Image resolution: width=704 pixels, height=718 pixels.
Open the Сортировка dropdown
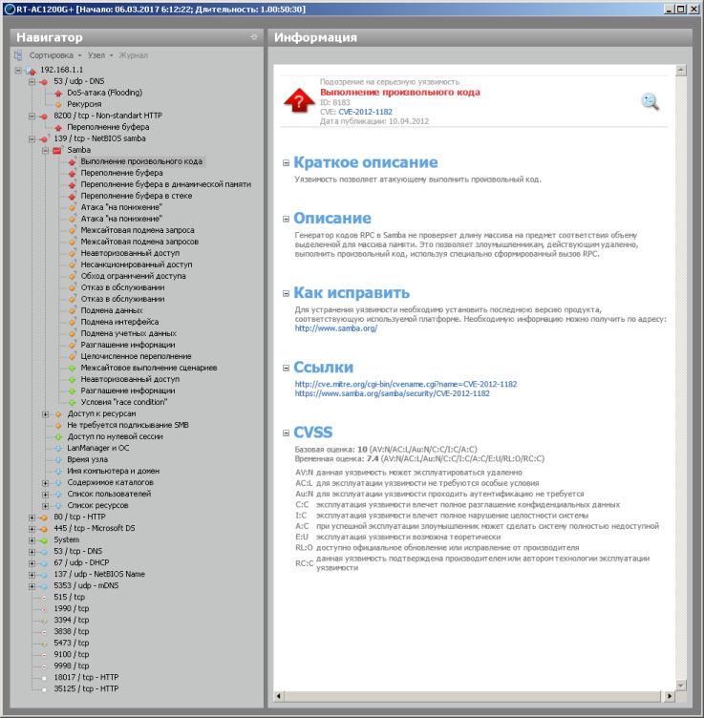click(55, 55)
